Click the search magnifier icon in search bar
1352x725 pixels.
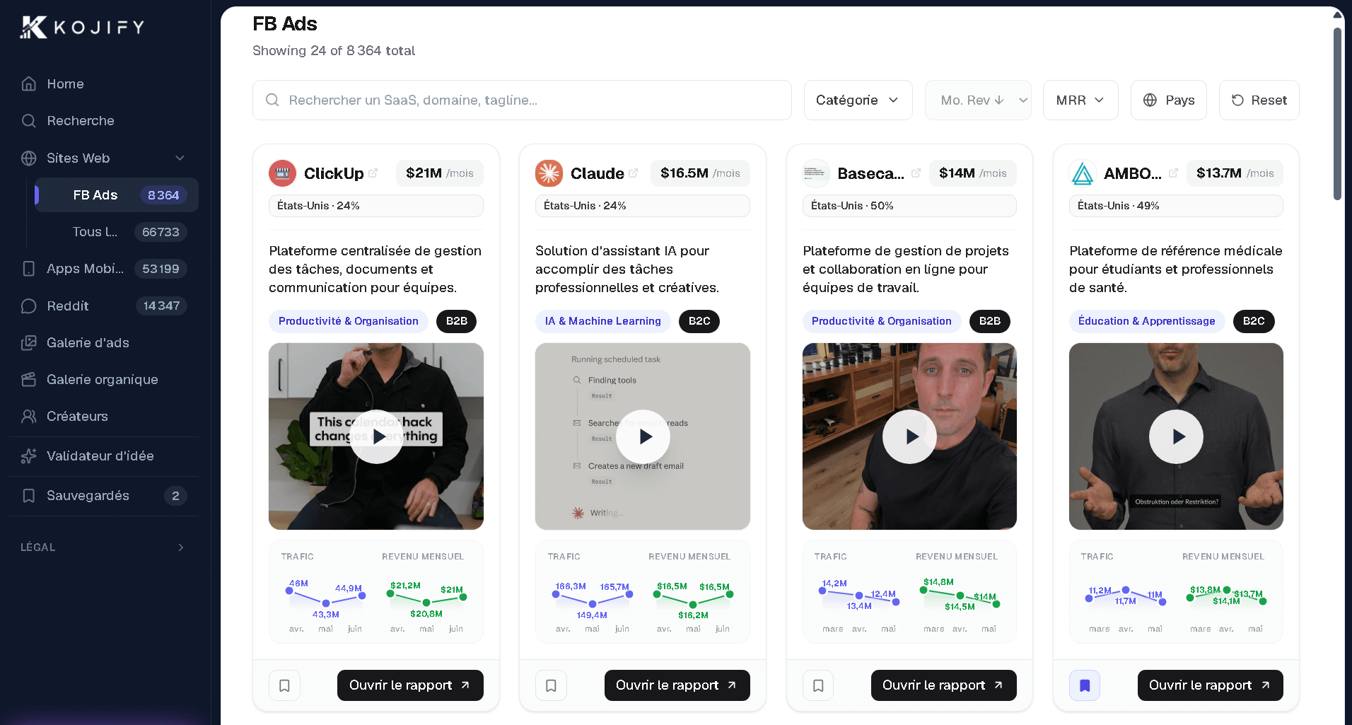coord(272,100)
